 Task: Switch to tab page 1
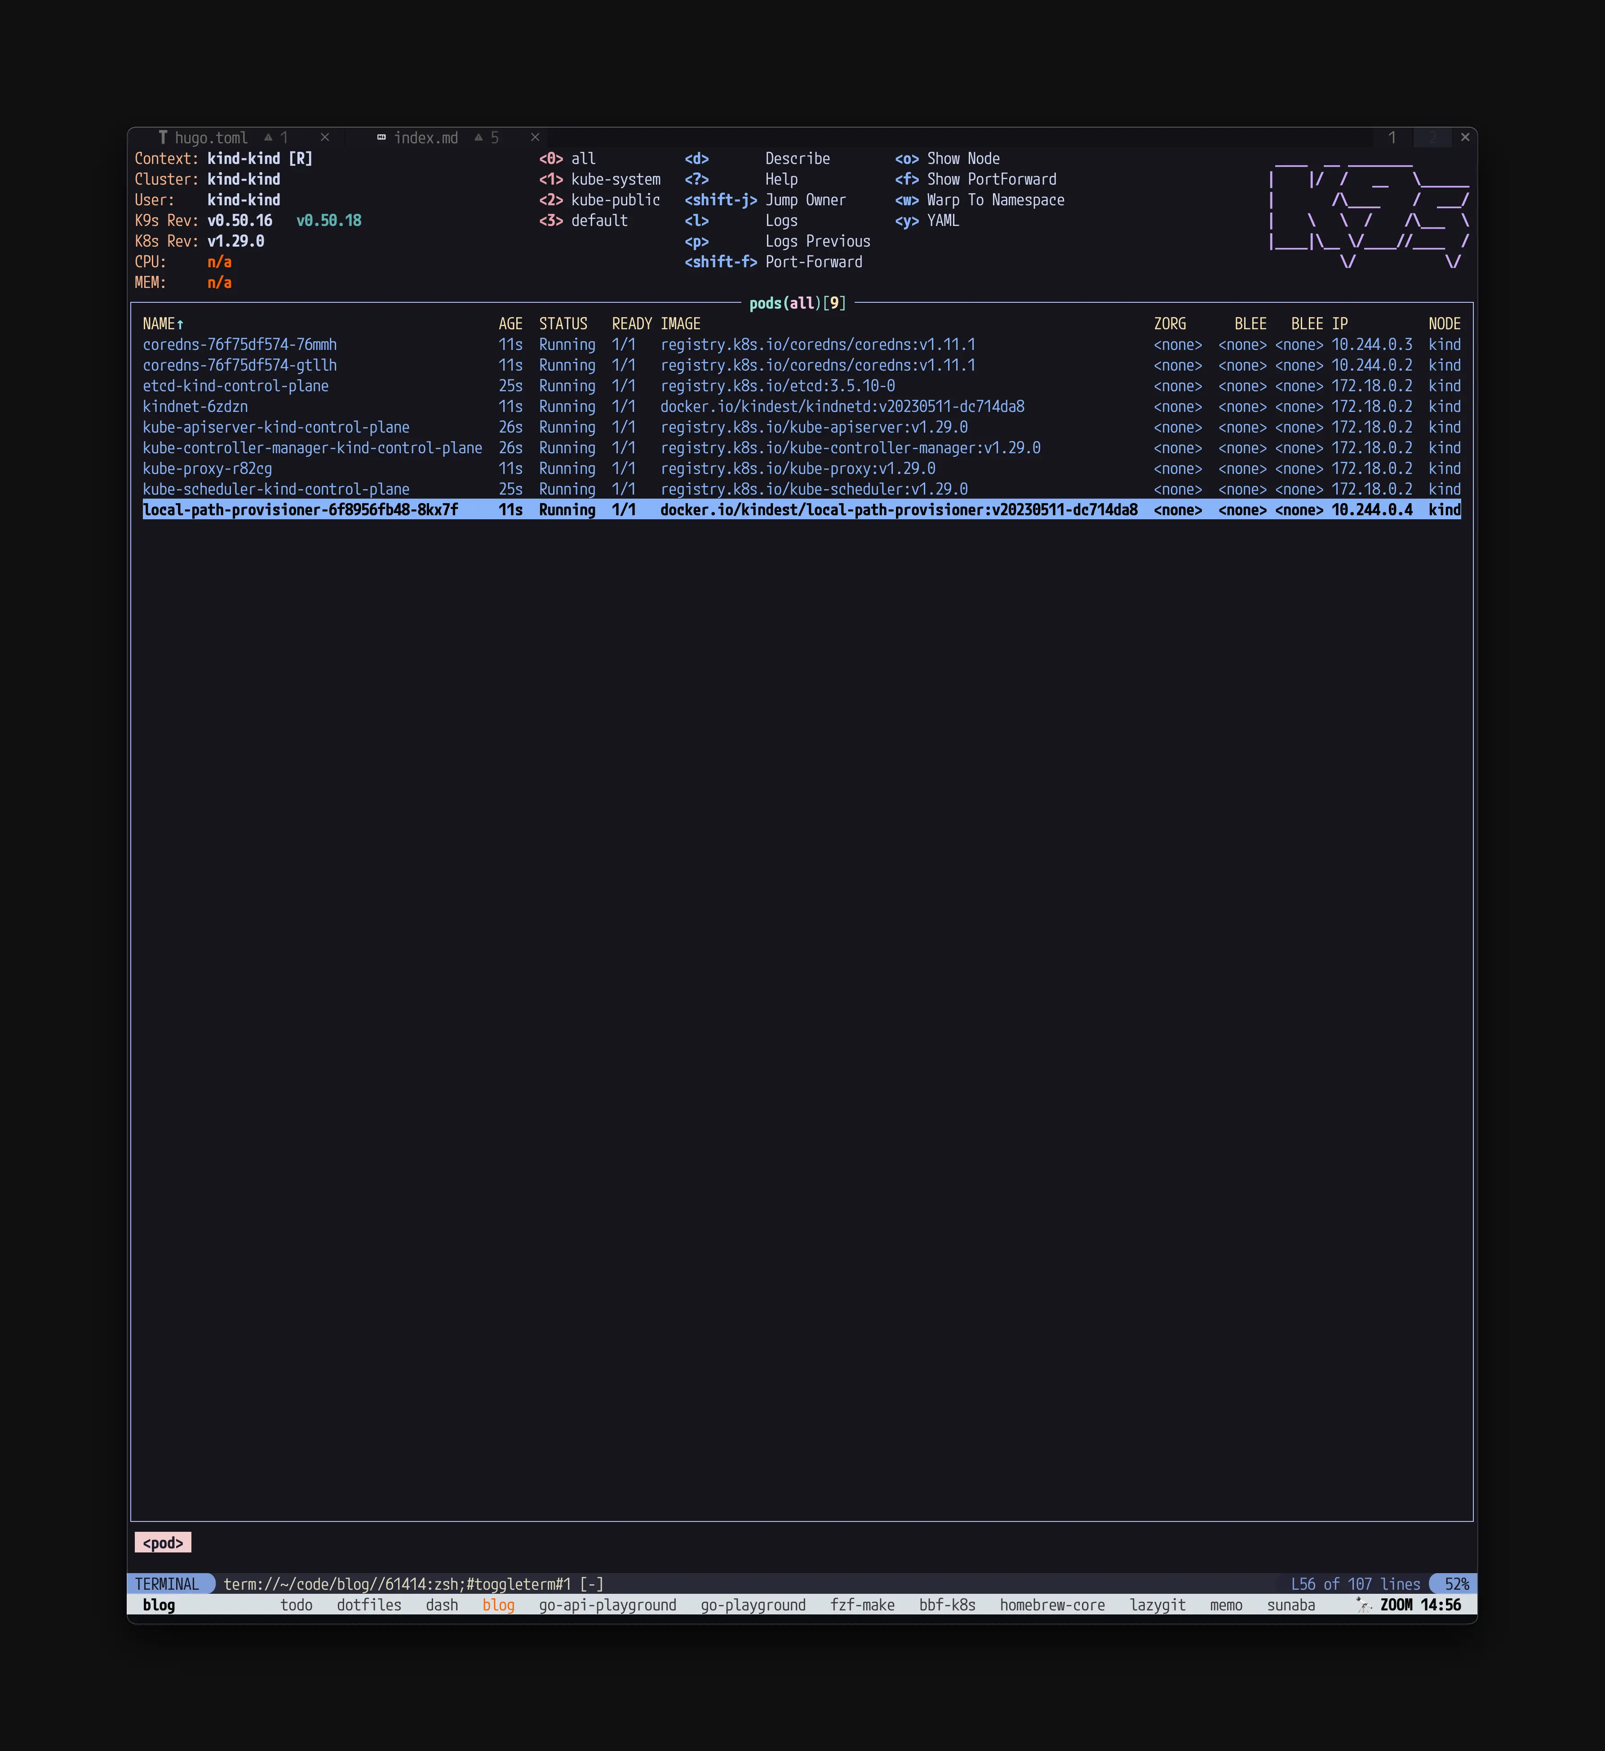(1392, 137)
